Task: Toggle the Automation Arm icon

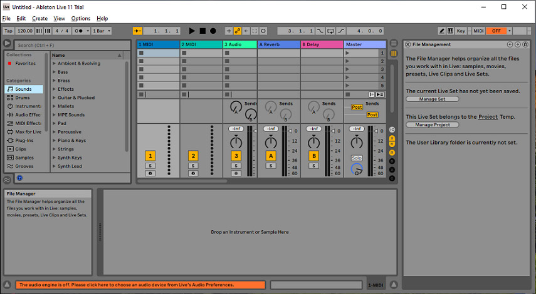Action: (237, 31)
